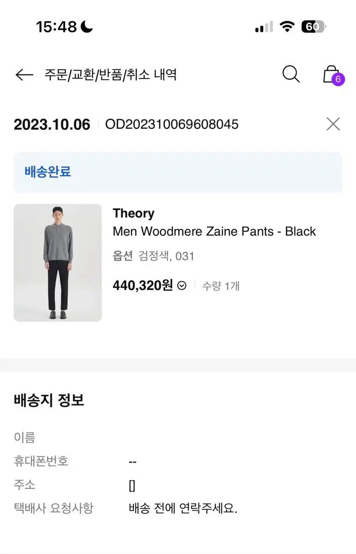Tap the purple cart count badge

point(338,79)
